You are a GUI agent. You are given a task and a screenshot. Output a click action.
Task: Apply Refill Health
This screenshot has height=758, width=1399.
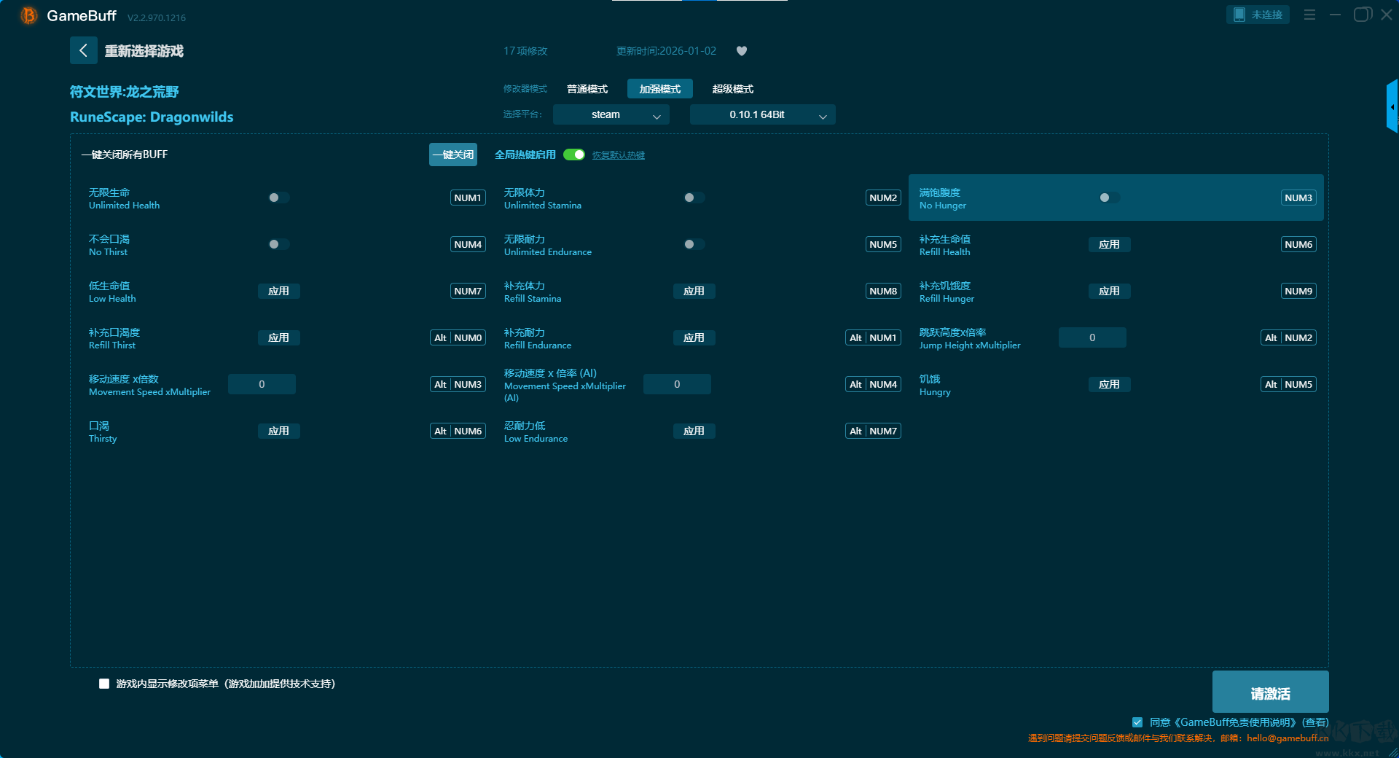coord(1109,244)
